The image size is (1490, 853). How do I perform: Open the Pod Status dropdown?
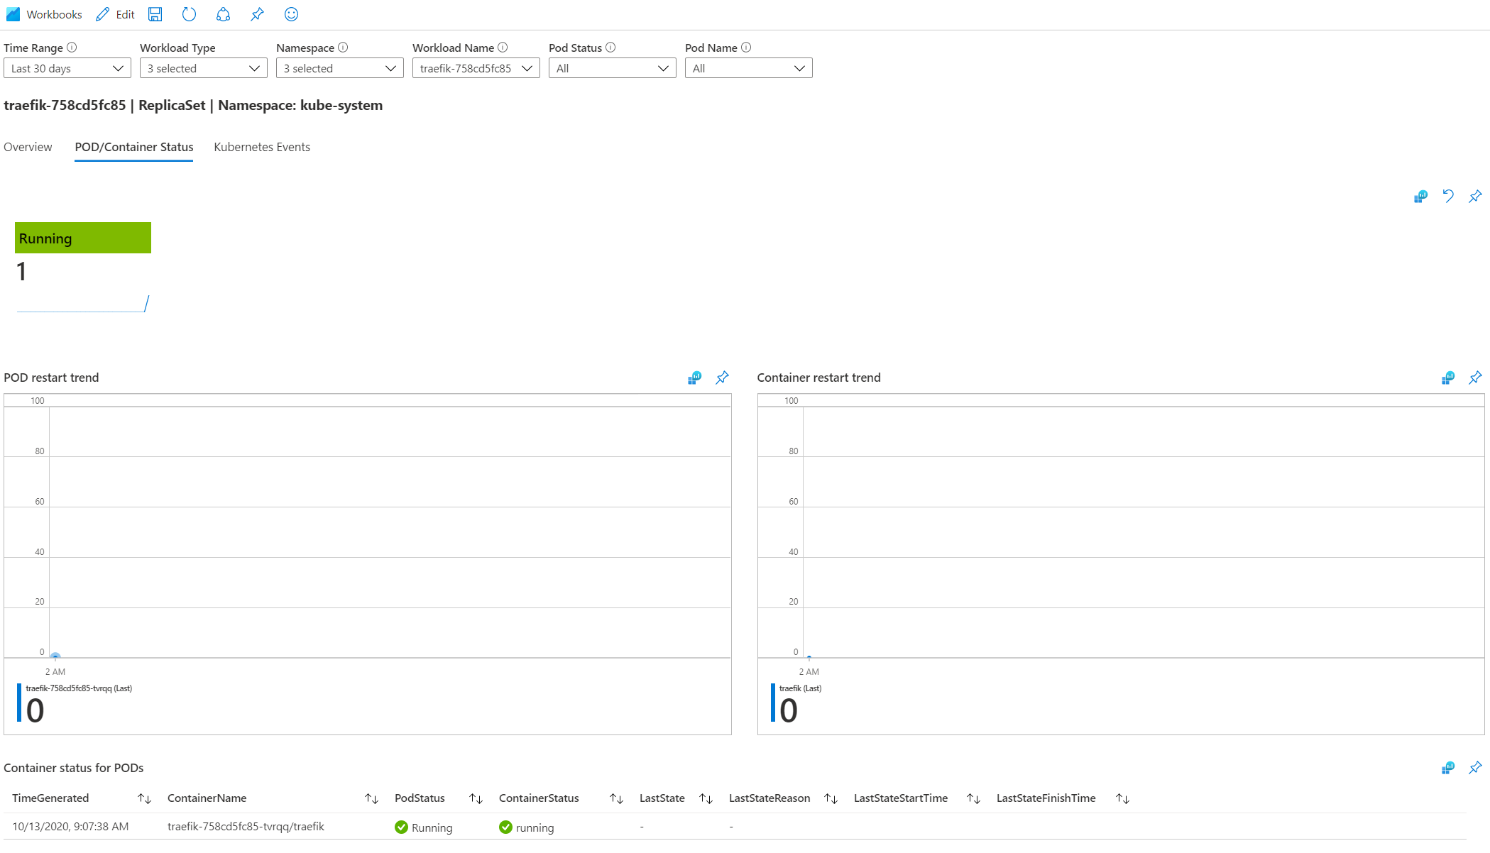point(612,68)
